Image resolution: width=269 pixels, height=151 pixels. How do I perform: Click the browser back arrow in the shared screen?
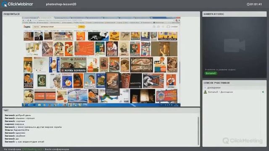click(24, 21)
